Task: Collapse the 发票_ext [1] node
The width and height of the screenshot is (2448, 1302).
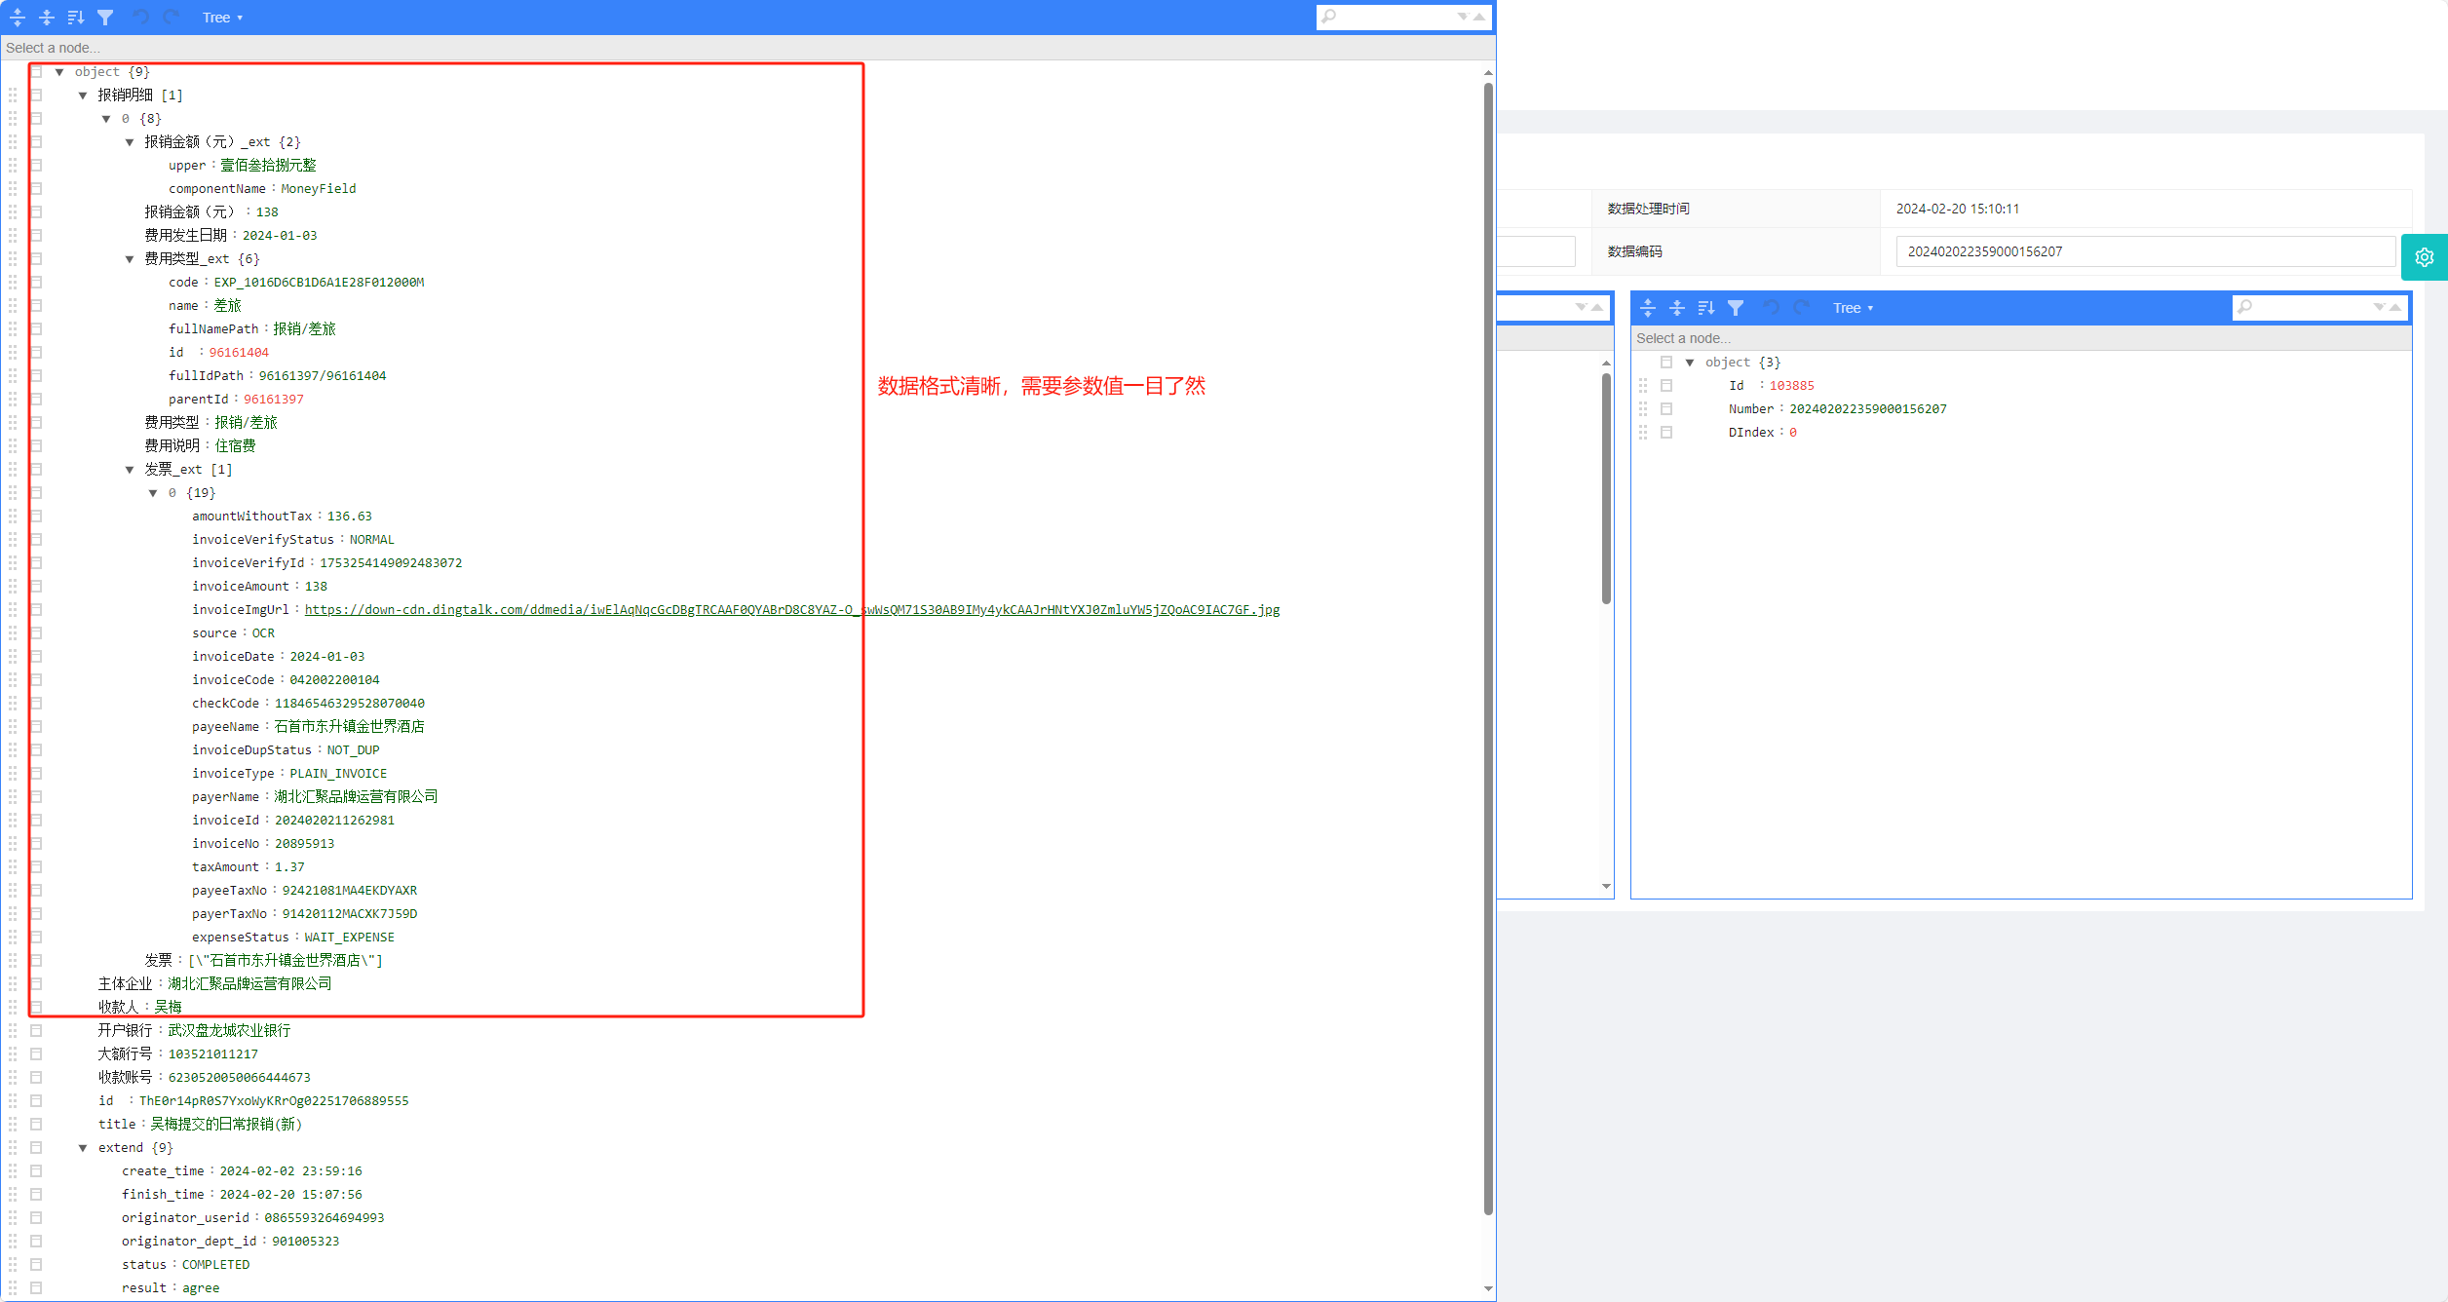Action: [x=130, y=470]
